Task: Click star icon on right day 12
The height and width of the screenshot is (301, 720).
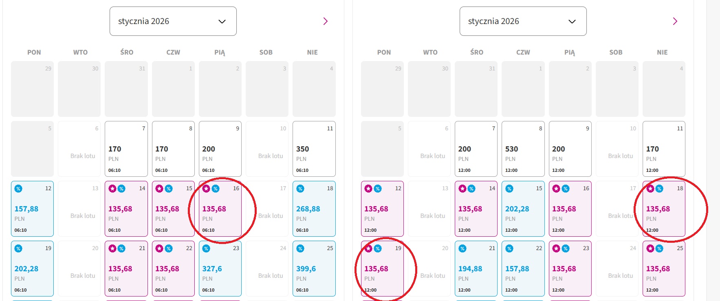Action: (x=368, y=189)
